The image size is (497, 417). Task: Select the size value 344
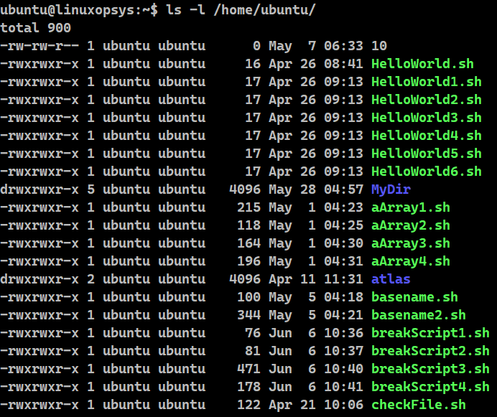click(249, 315)
